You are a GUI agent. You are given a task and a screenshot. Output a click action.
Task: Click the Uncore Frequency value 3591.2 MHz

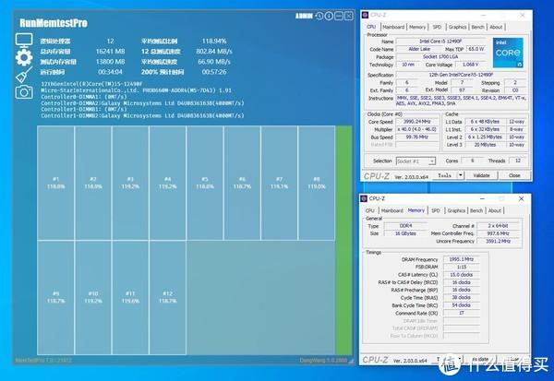(498, 241)
